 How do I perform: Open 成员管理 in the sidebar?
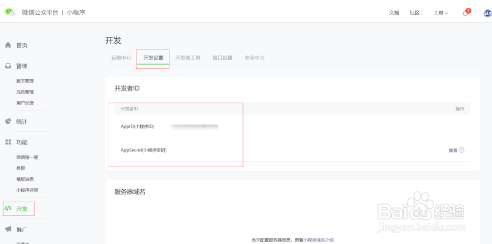pos(25,92)
